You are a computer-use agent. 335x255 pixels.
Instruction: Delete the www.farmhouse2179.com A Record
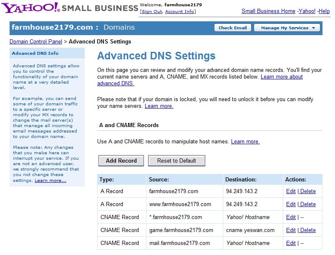point(308,204)
